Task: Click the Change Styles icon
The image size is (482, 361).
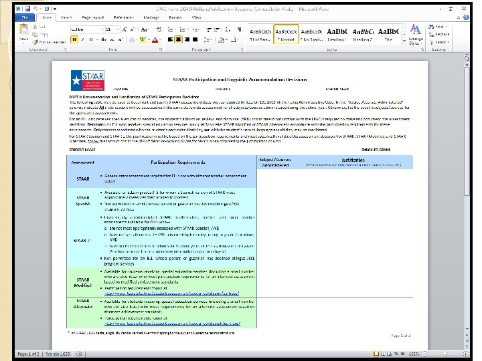Action: coord(416,34)
